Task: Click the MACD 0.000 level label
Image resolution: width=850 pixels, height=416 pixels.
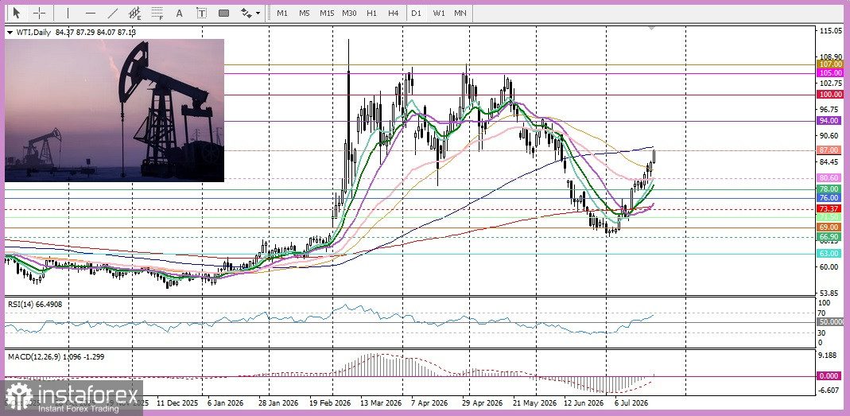Action: point(830,376)
